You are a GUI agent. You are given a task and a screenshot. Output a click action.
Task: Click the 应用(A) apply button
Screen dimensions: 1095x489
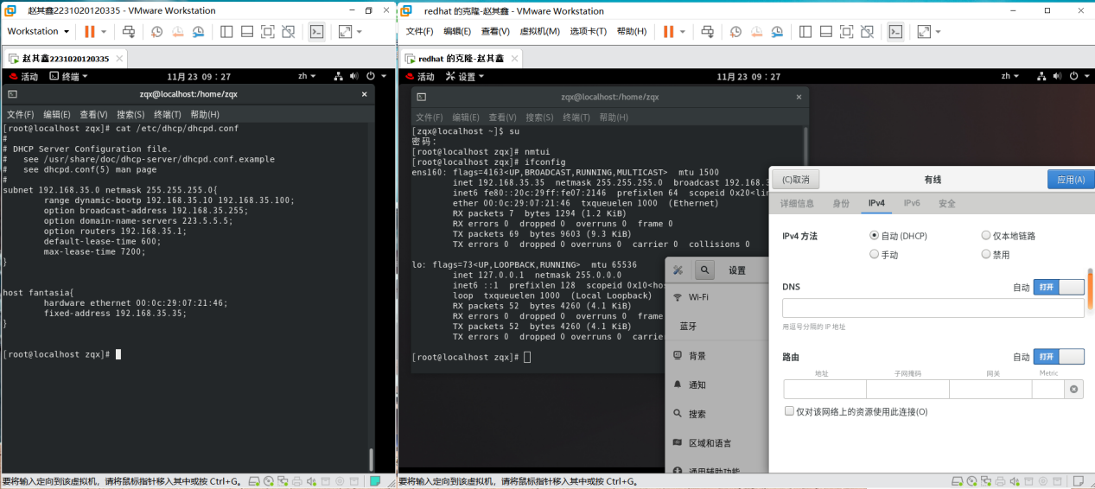pyautogui.click(x=1071, y=180)
